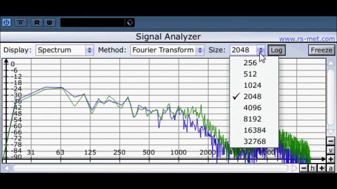Open the Method Fourier Transform dropdown
The height and width of the screenshot is (189, 337).
167,50
